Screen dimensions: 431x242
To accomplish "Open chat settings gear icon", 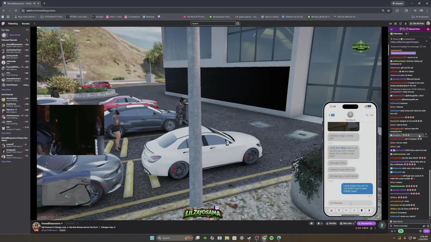I will pyautogui.click(x=420, y=231).
